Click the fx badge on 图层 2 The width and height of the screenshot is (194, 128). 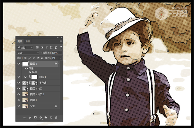[x=56, y=64]
